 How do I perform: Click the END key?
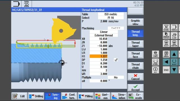(x=166, y=70)
